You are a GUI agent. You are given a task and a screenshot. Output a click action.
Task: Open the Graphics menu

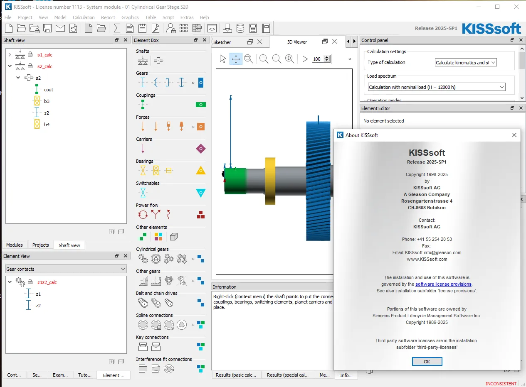[x=130, y=17]
